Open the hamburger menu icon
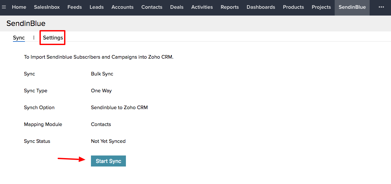The width and height of the screenshot is (391, 184). [4, 7]
